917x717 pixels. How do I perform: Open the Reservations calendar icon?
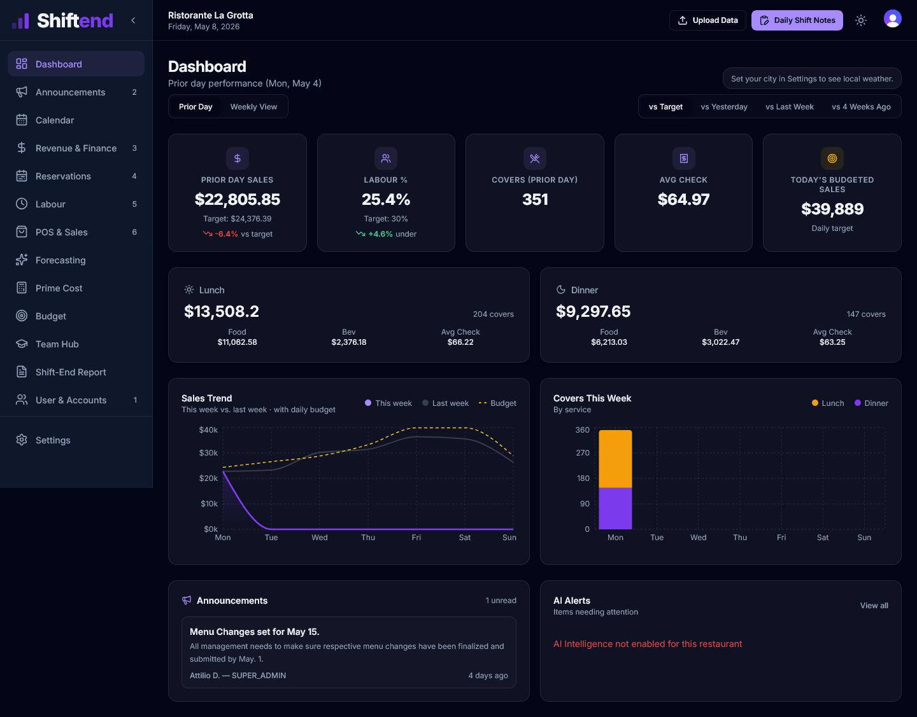(22, 176)
